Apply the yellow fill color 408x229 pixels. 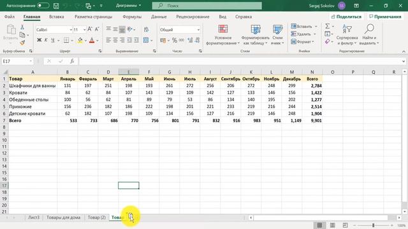[80, 40]
